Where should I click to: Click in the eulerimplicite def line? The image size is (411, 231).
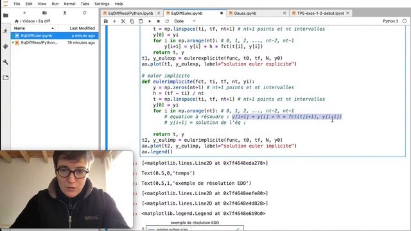[x=198, y=81]
